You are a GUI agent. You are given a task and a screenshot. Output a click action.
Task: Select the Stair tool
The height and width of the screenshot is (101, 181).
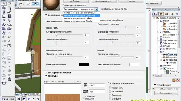[4, 24]
